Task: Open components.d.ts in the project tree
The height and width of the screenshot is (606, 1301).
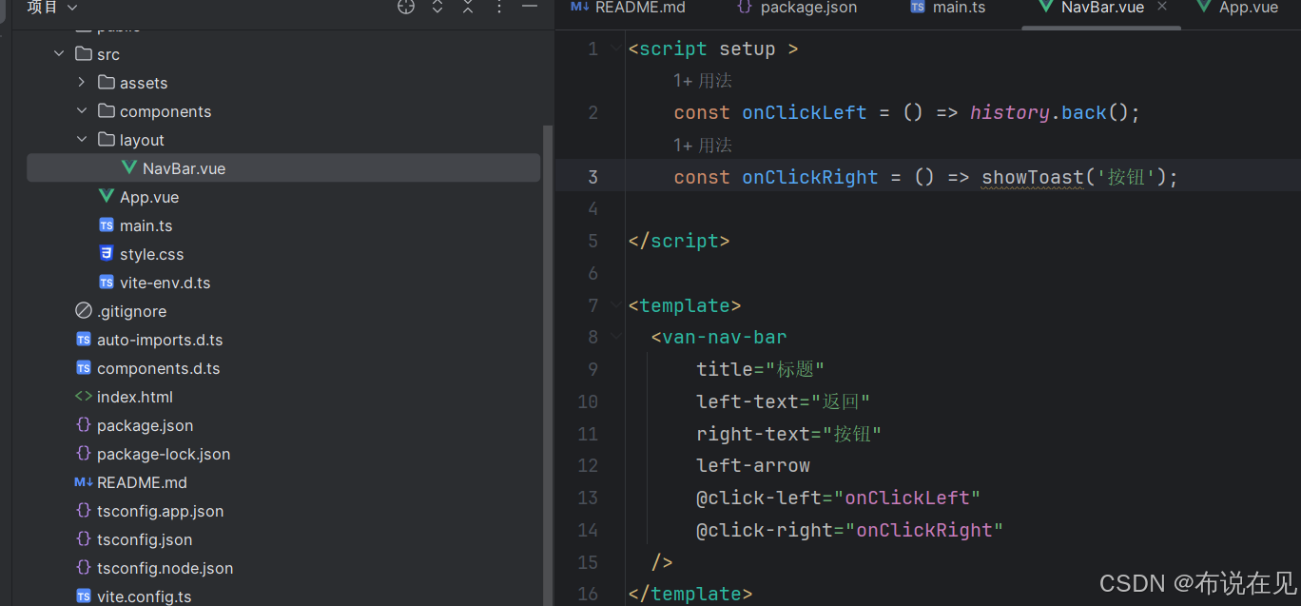Action: (x=158, y=368)
